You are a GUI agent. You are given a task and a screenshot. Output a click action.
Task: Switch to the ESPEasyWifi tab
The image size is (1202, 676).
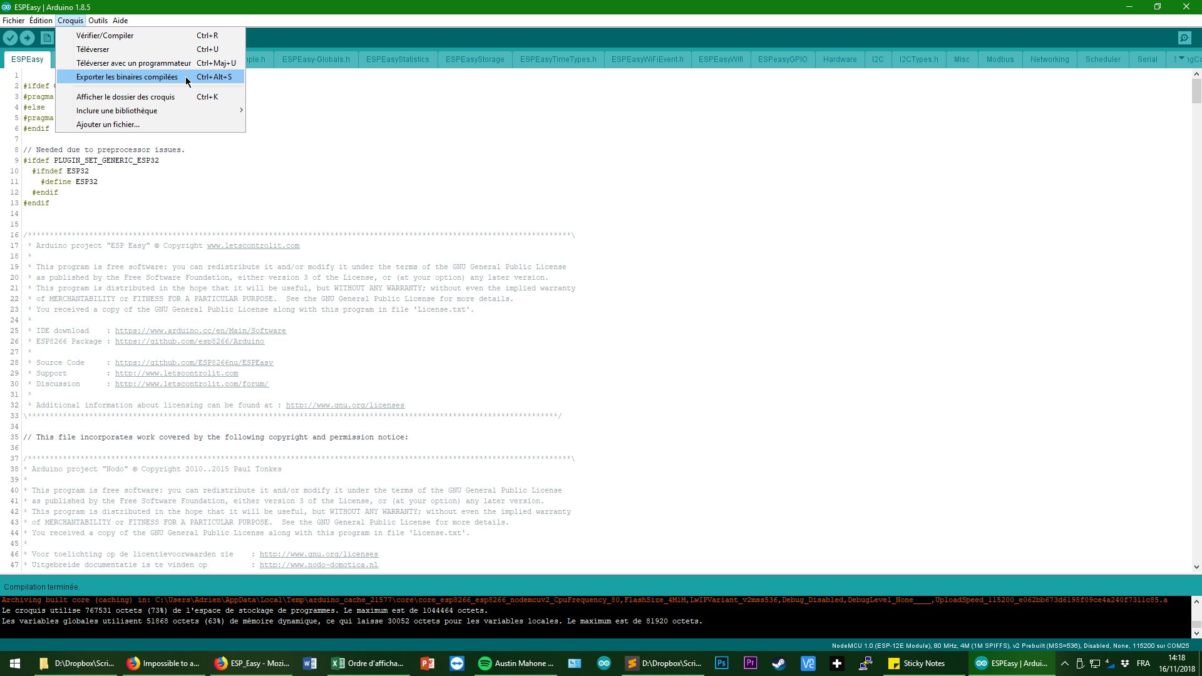(721, 59)
